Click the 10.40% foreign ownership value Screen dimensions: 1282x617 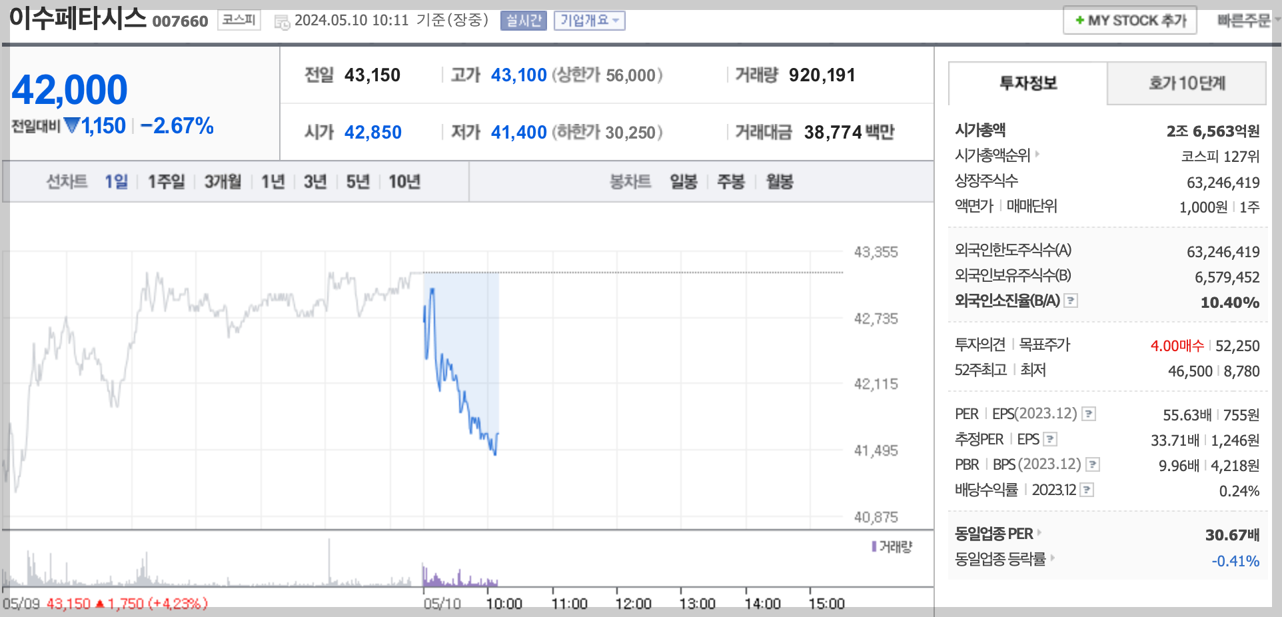pyautogui.click(x=1230, y=303)
